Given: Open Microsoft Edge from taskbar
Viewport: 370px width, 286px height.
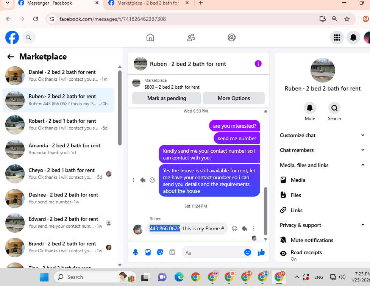Looking at the screenshot, I should [179, 277].
